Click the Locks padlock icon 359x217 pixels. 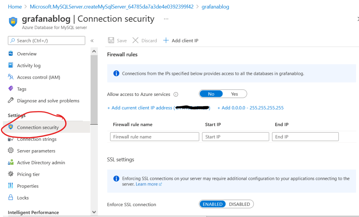[x=11, y=198]
